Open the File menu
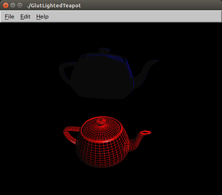222x195 pixels. coord(10,17)
